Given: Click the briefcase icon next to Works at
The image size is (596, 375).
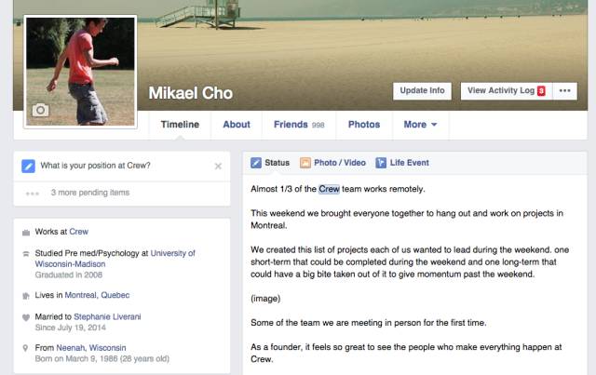Looking at the screenshot, I should 26,233.
